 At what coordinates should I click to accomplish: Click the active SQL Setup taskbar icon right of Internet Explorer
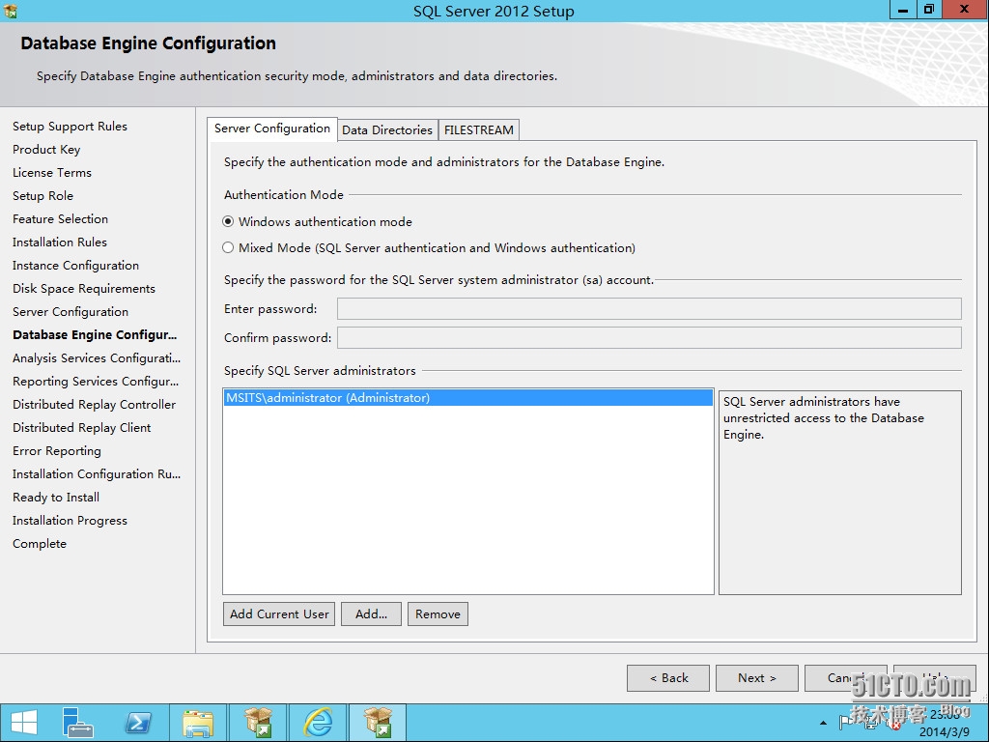pyautogui.click(x=378, y=723)
